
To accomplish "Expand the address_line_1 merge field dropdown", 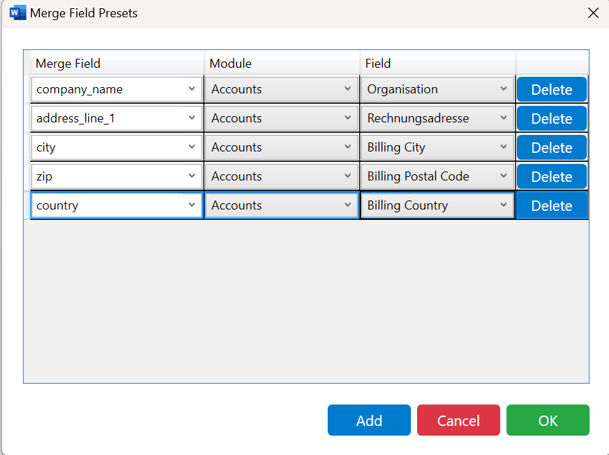I will [x=116, y=118].
